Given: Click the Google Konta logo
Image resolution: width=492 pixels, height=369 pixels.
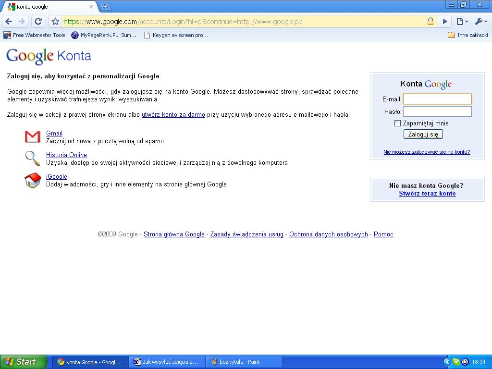Looking at the screenshot, I should 49,56.
